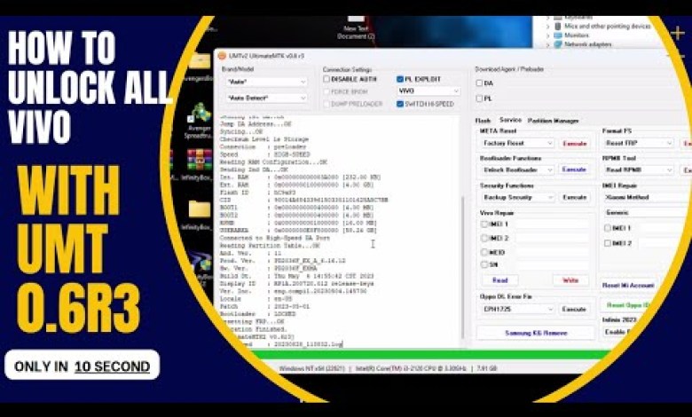Click Network adapters icon in Device Manager

(x=558, y=44)
